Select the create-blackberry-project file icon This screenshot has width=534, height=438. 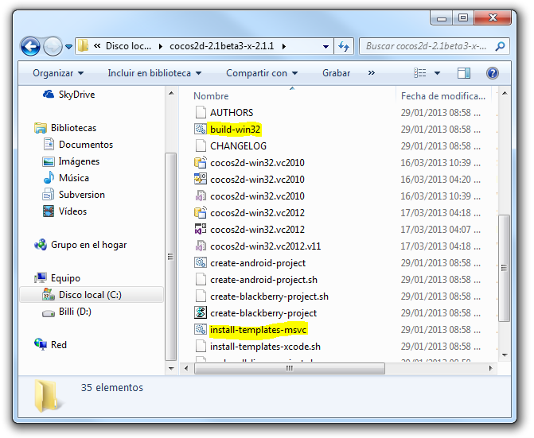201,313
